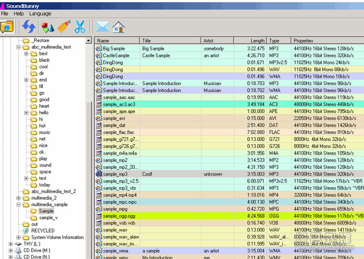Expand the test folder node

26,178
